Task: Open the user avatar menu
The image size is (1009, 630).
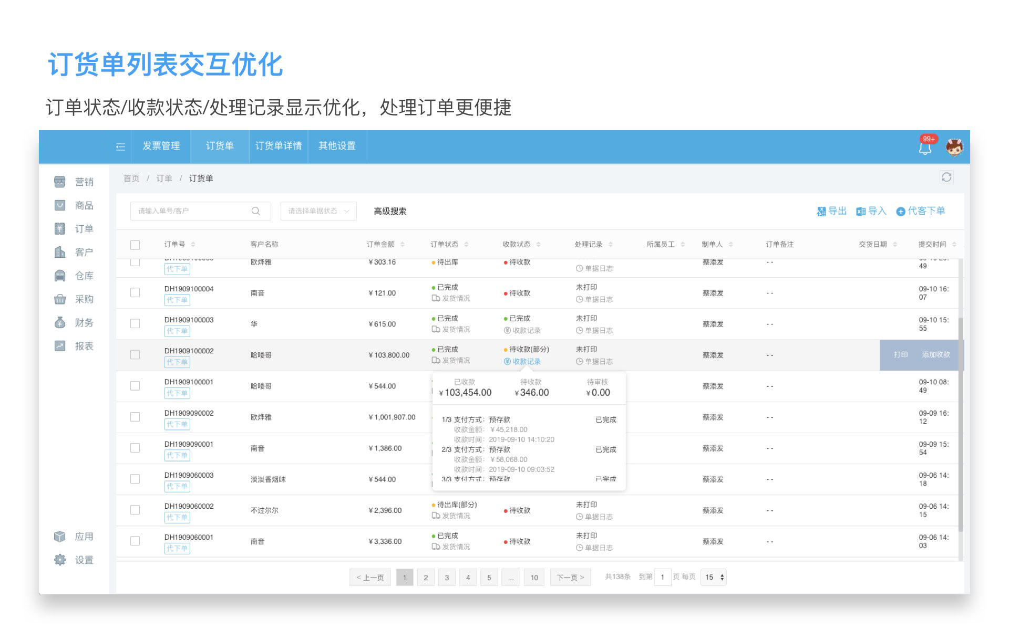Action: point(954,148)
